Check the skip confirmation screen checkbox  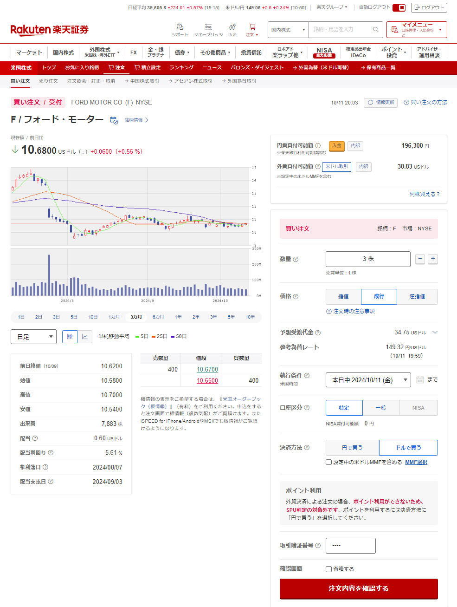(328, 569)
